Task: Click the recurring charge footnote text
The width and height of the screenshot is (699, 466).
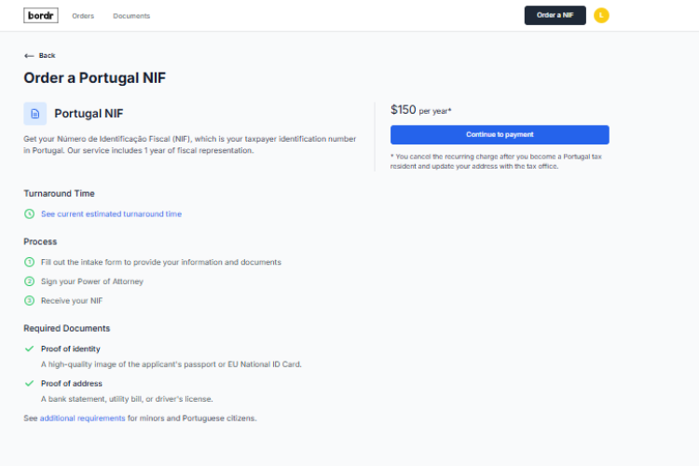Action: tap(496, 161)
